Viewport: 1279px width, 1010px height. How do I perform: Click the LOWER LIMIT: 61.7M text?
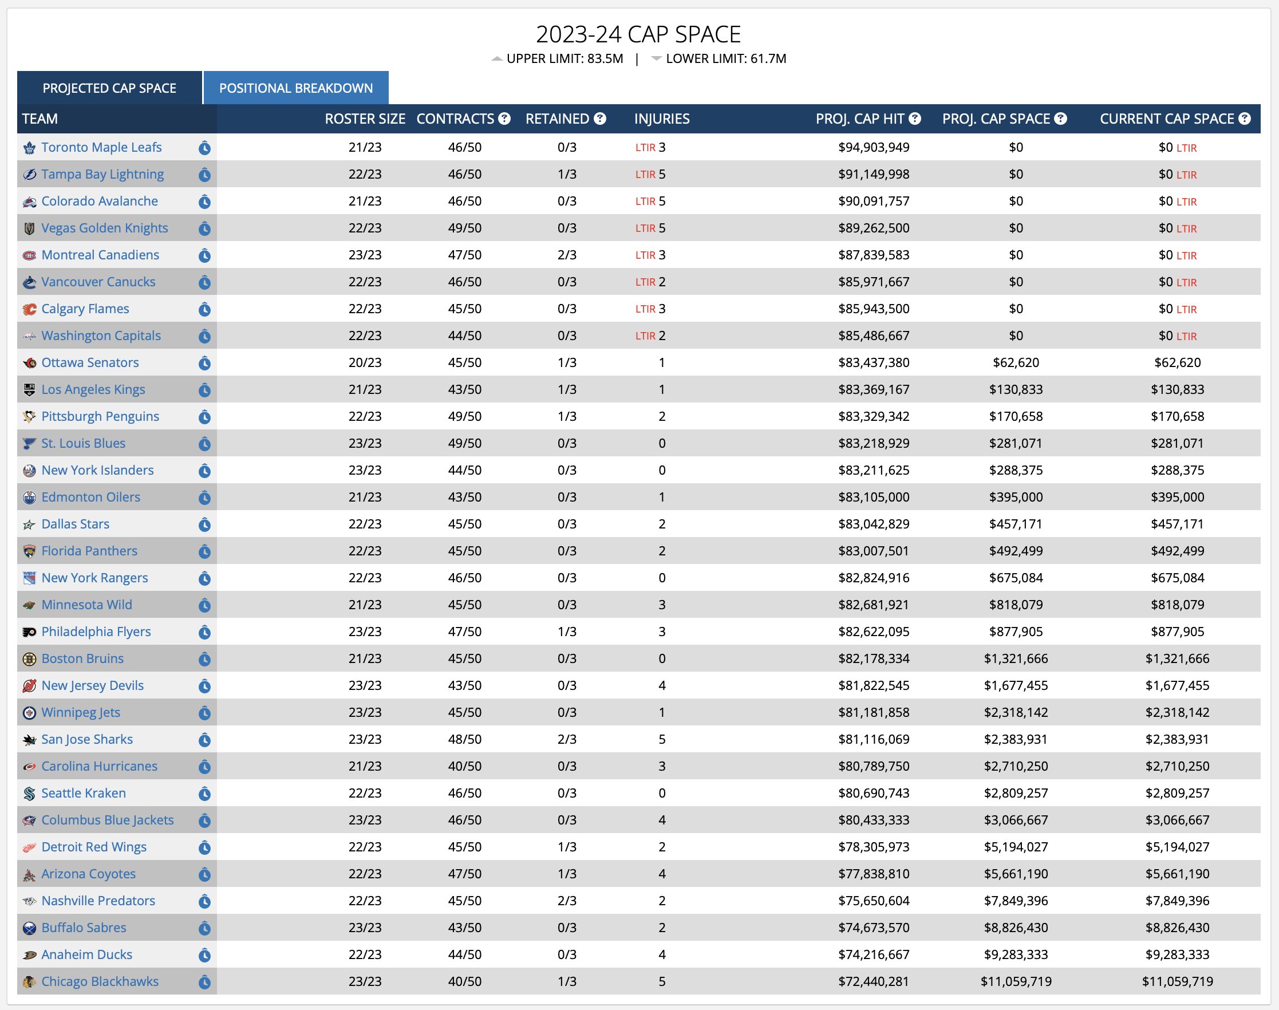click(726, 58)
